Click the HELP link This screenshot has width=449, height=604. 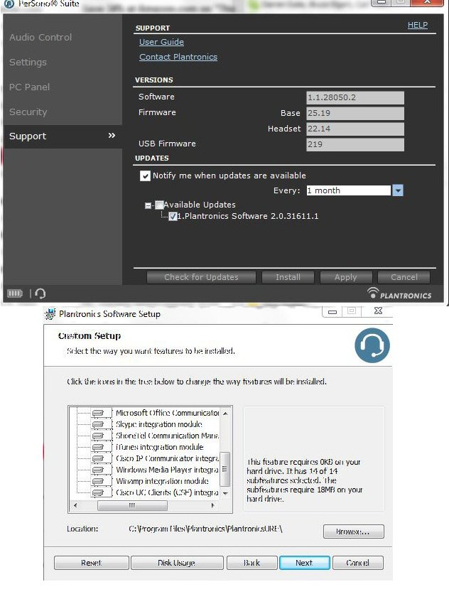418,25
